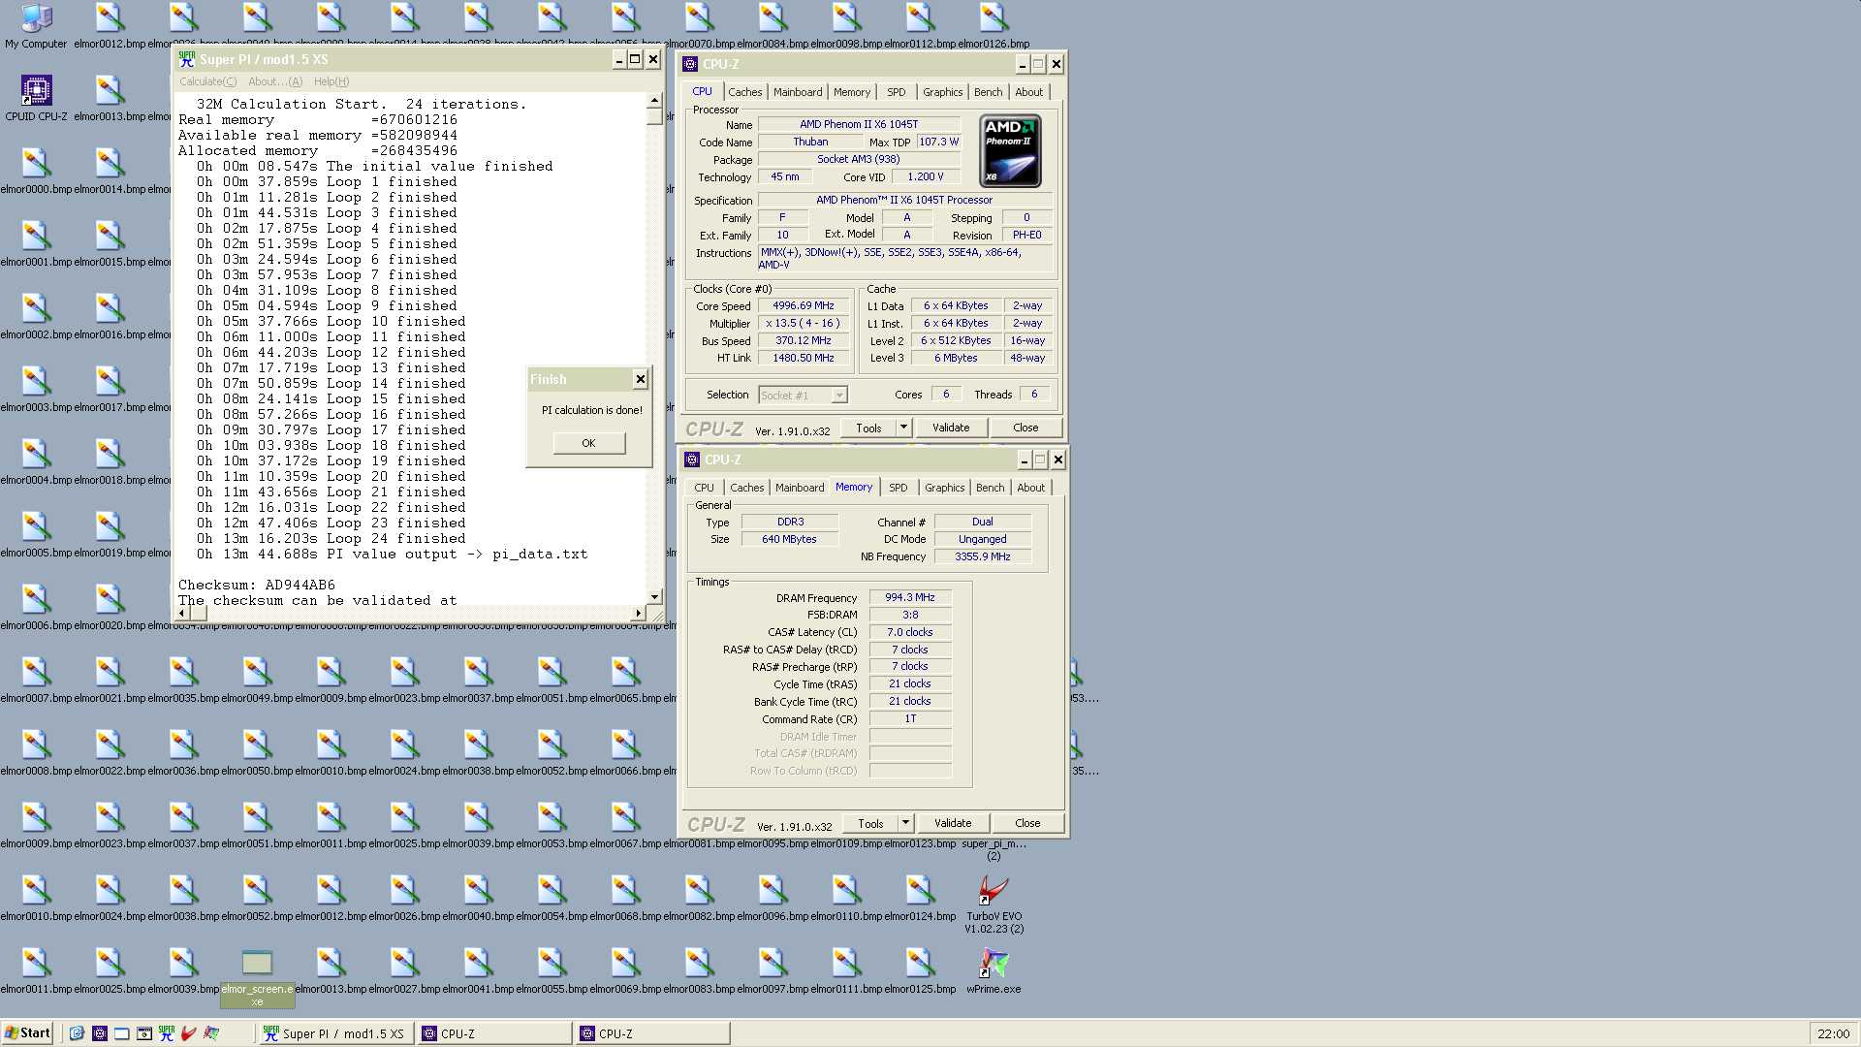Select the CPUID CPU-Z desktop shortcut

36,98
